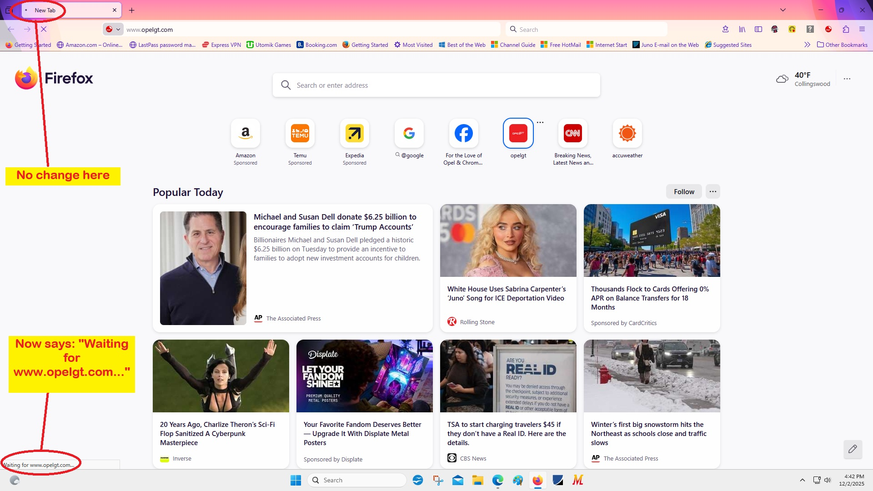Open the hamburger application menu
Image resolution: width=873 pixels, height=491 pixels.
862,30
